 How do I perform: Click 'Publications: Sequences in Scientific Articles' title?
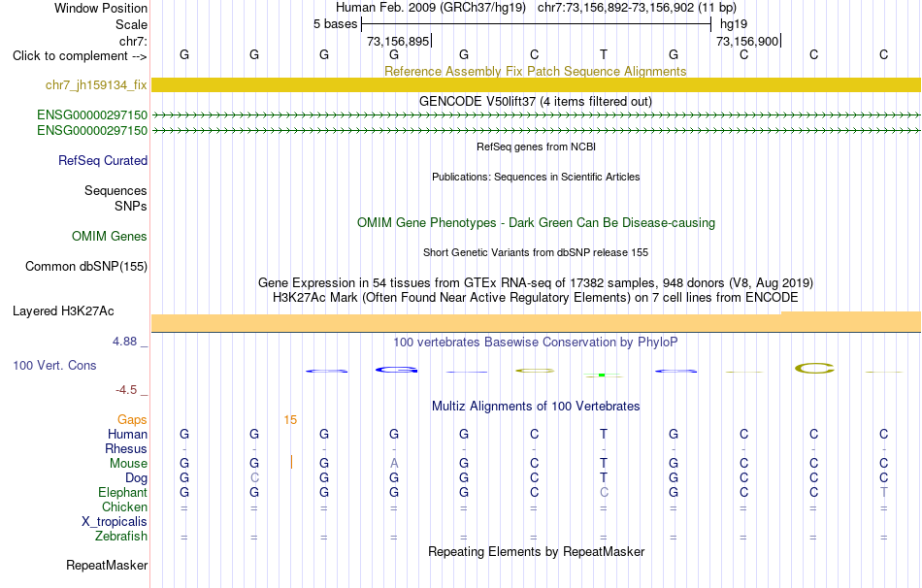coord(536,177)
